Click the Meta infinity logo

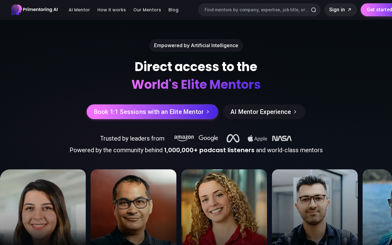click(233, 138)
